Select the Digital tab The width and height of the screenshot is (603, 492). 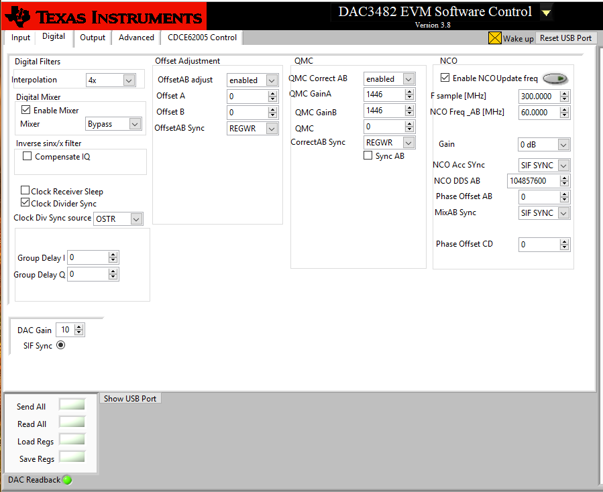coord(54,36)
